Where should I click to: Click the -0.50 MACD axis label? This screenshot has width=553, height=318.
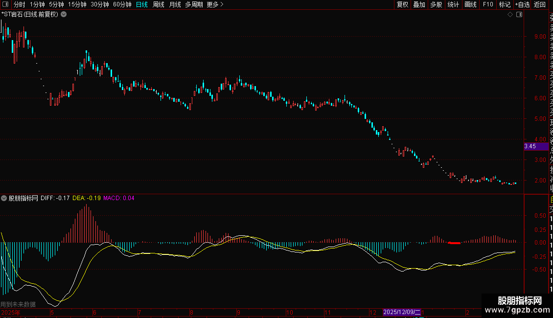pos(539,270)
